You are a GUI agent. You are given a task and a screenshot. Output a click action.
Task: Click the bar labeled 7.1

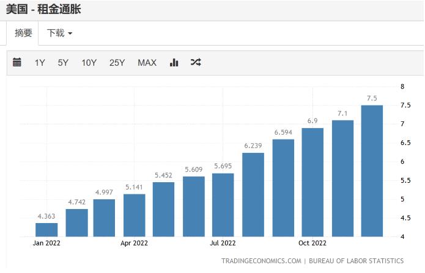tap(342, 179)
